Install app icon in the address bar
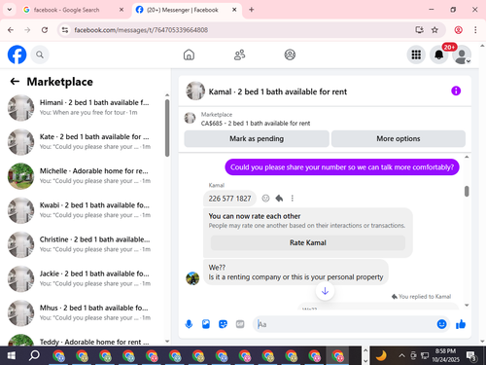The image size is (486, 365). pyautogui.click(x=419, y=30)
